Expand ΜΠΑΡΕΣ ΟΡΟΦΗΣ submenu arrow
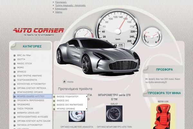The height and width of the screenshot is (129, 193). pos(87,109)
